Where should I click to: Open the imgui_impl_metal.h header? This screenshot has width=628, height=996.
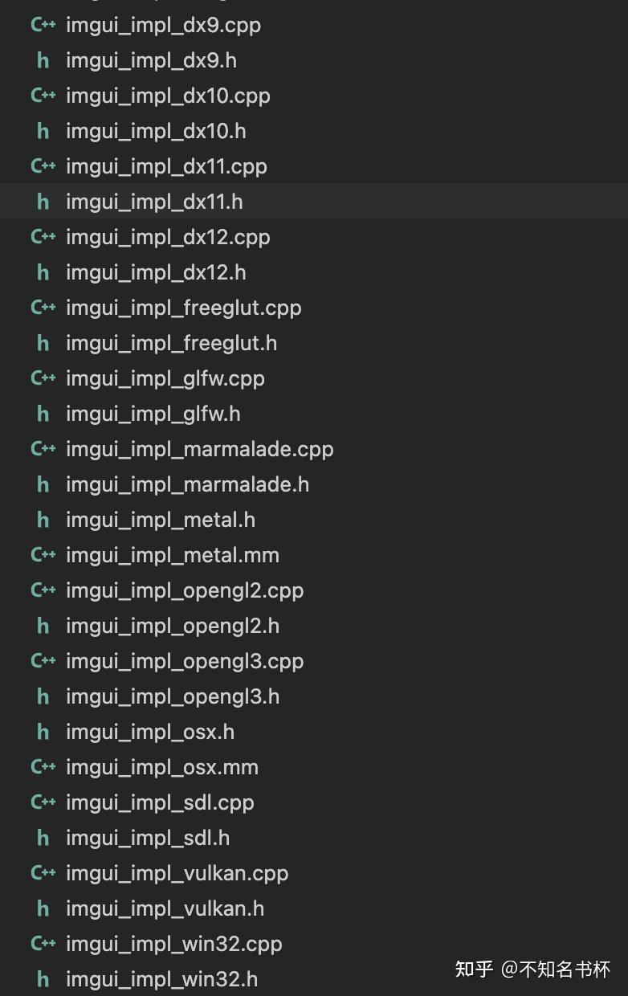pos(161,520)
